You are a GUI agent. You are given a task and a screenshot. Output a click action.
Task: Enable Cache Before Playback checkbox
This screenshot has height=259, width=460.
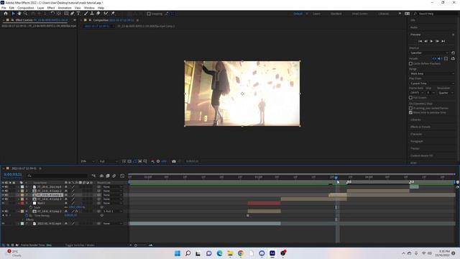(x=410, y=63)
